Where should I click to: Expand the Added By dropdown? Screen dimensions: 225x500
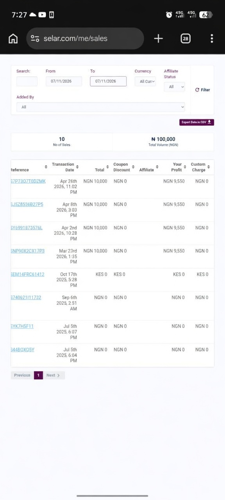point(100,107)
